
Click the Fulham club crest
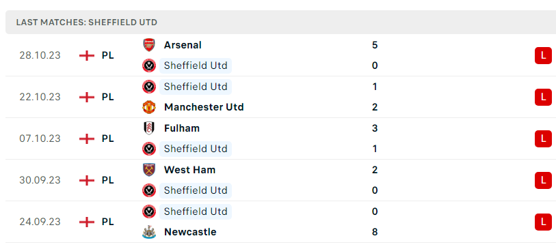(x=149, y=128)
